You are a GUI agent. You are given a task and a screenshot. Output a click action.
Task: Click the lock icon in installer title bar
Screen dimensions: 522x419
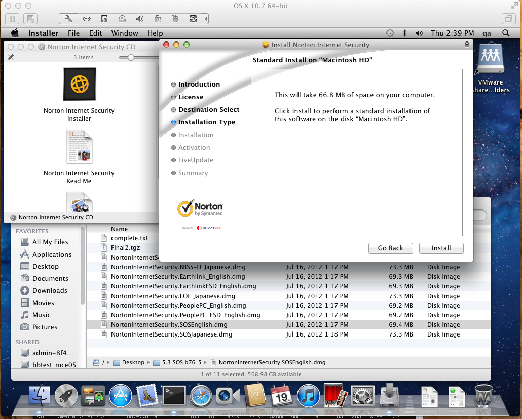466,45
